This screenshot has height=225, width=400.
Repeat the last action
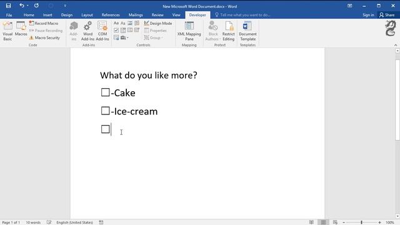click(x=36, y=6)
